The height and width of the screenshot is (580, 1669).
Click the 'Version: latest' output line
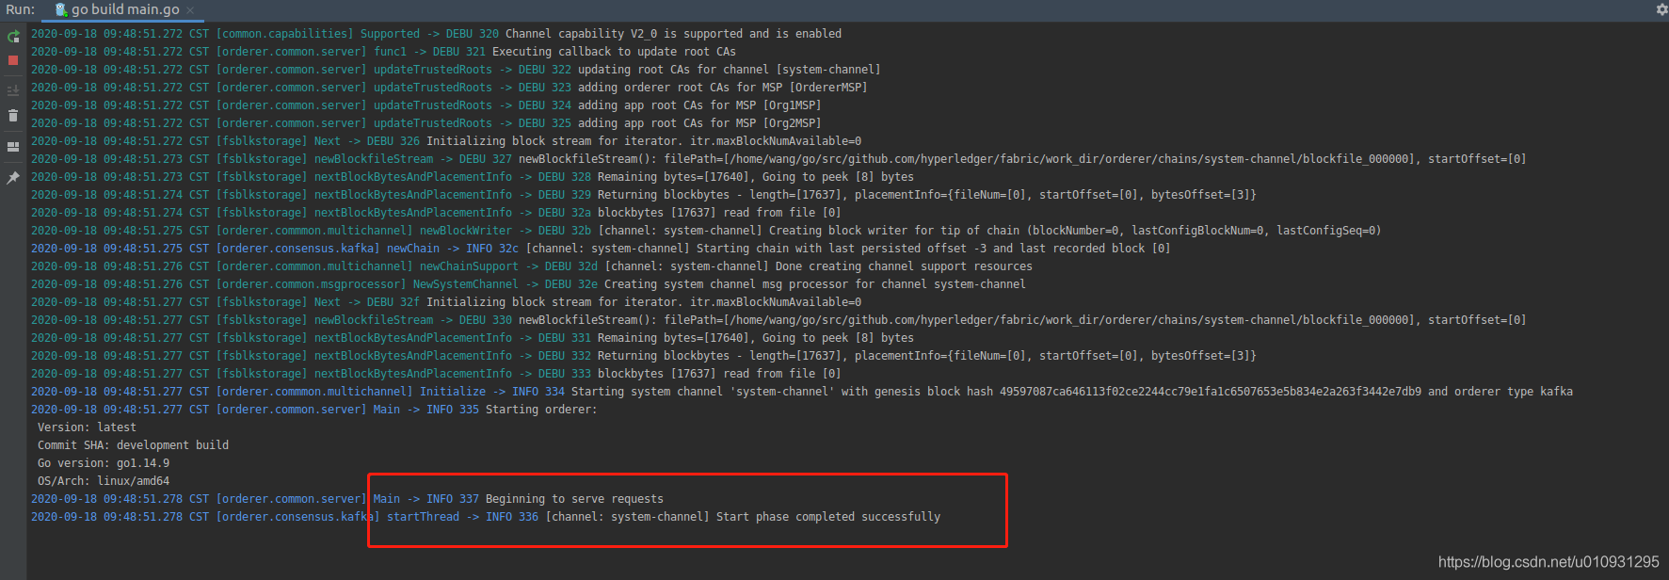87,427
